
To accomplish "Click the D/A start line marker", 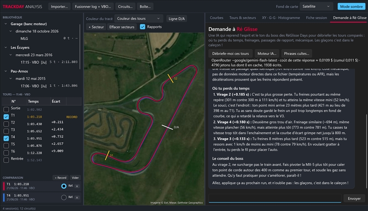I will (x=167, y=127).
